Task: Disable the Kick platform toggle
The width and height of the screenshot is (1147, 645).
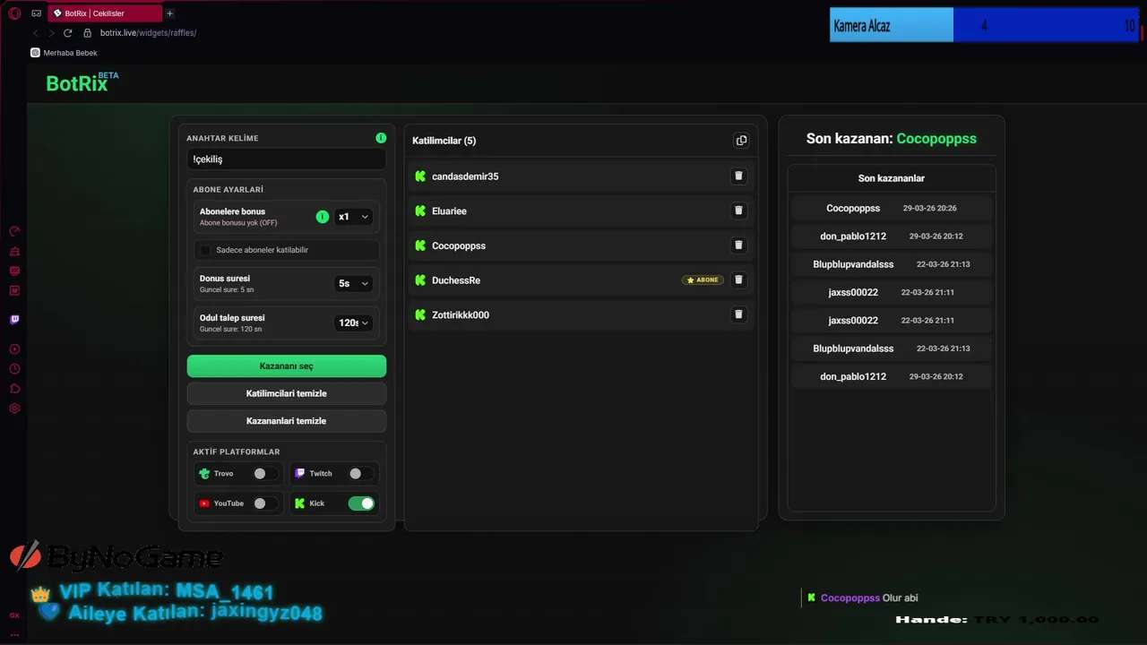Action: [362, 503]
